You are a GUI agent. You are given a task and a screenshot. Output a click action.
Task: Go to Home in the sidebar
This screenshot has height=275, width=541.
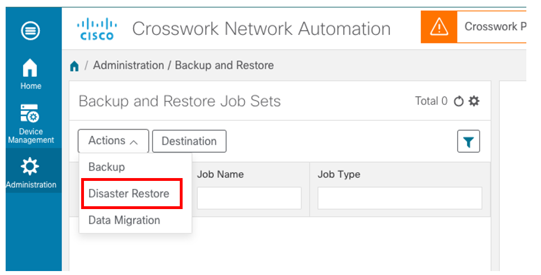tap(30, 74)
